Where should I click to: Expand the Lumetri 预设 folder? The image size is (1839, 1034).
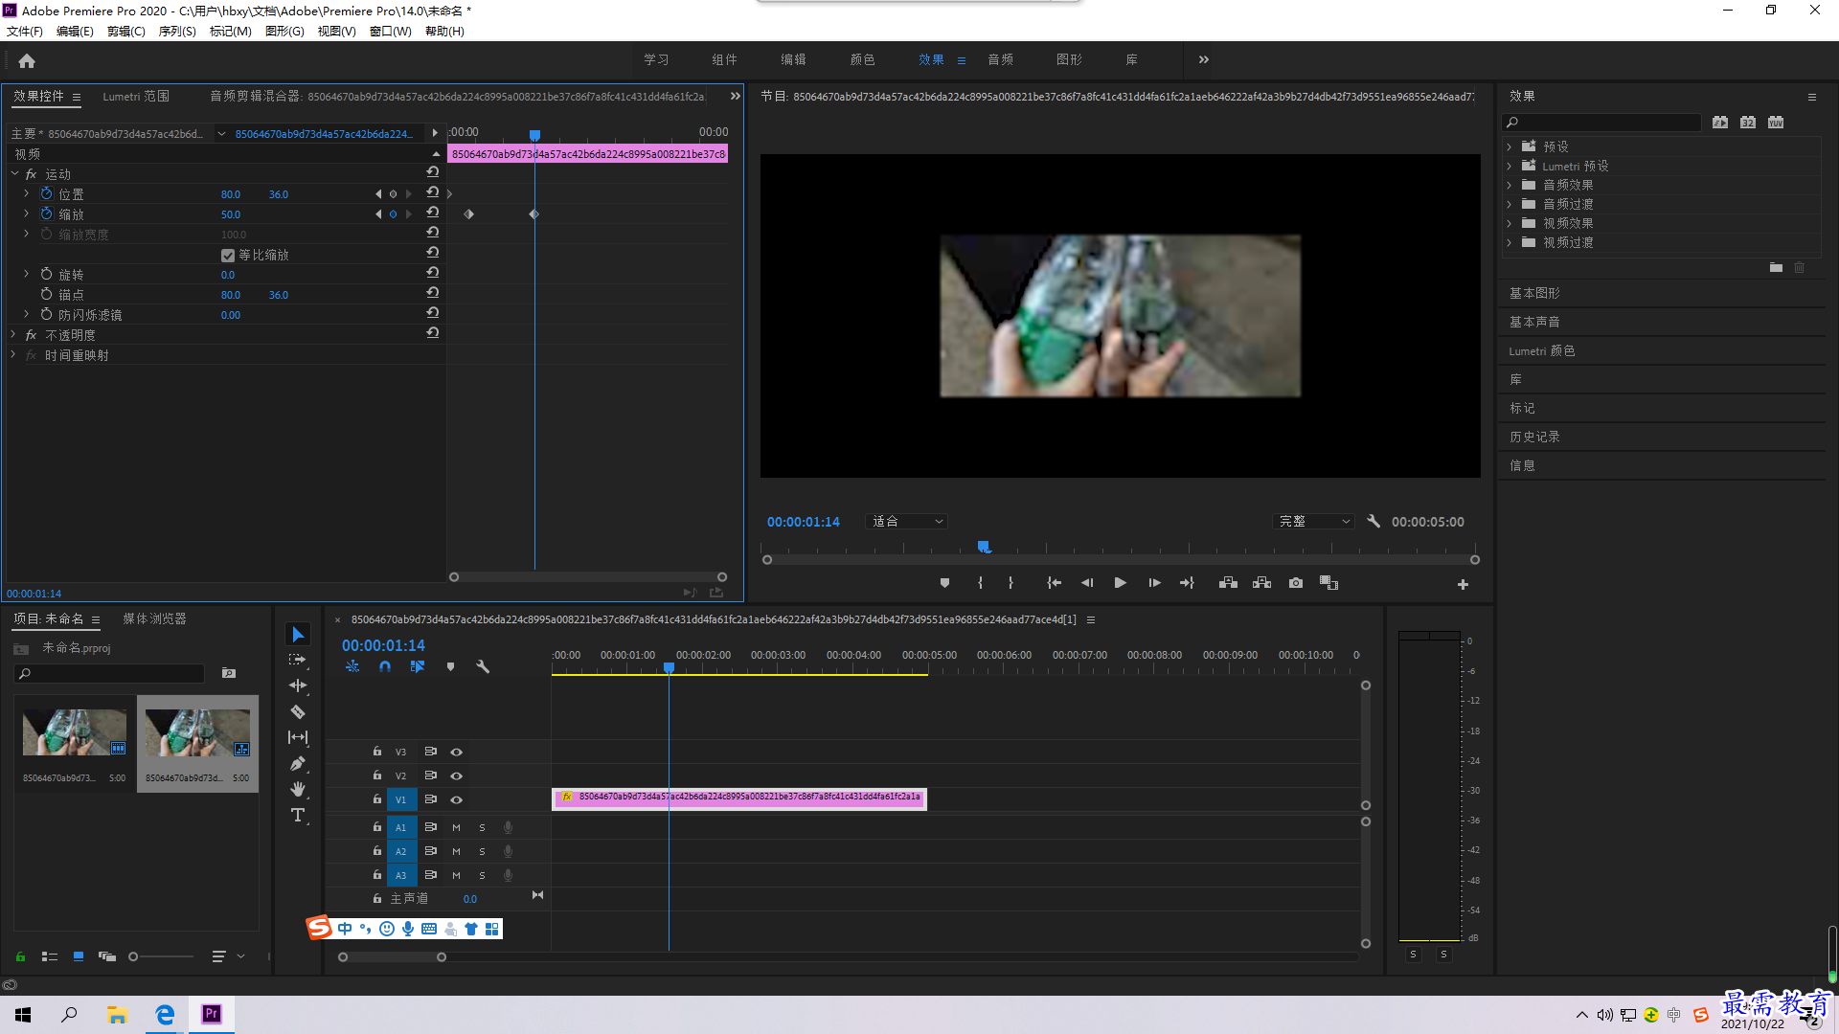click(1510, 166)
